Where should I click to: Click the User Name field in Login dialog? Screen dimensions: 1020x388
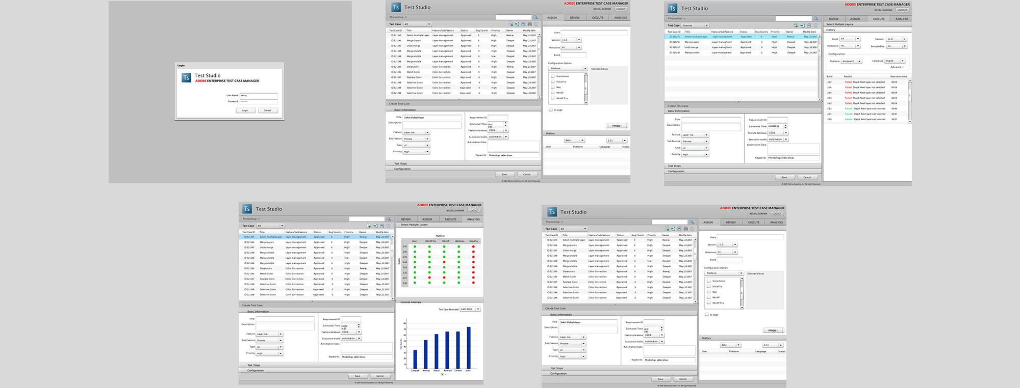(259, 95)
